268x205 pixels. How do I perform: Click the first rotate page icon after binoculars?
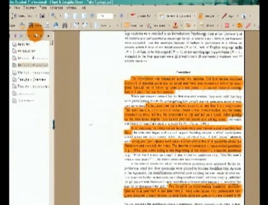tap(76, 25)
